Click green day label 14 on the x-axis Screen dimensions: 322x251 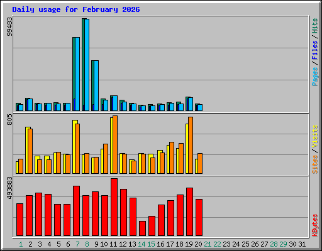pos(142,244)
